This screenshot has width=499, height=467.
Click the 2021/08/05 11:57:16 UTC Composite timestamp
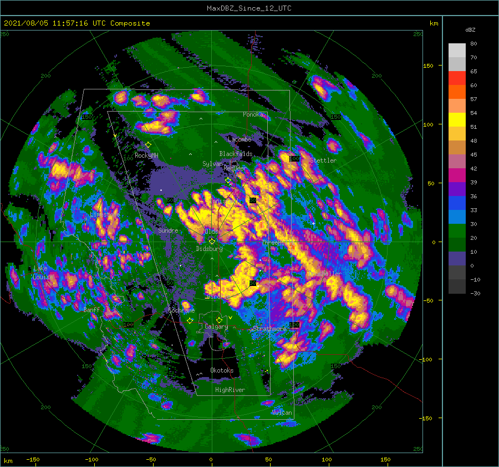[x=77, y=23]
